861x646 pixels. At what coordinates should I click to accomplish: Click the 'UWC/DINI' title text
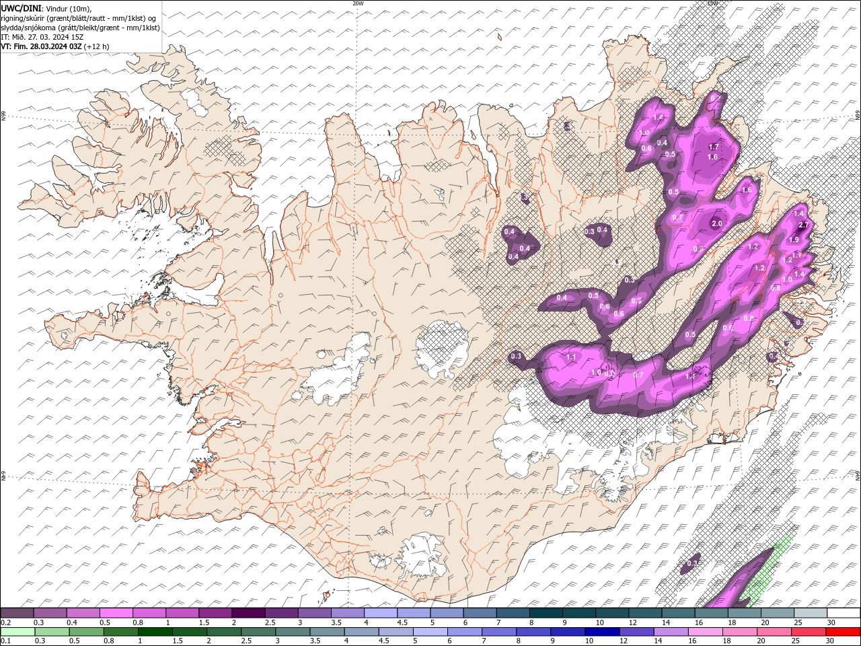click(x=21, y=8)
